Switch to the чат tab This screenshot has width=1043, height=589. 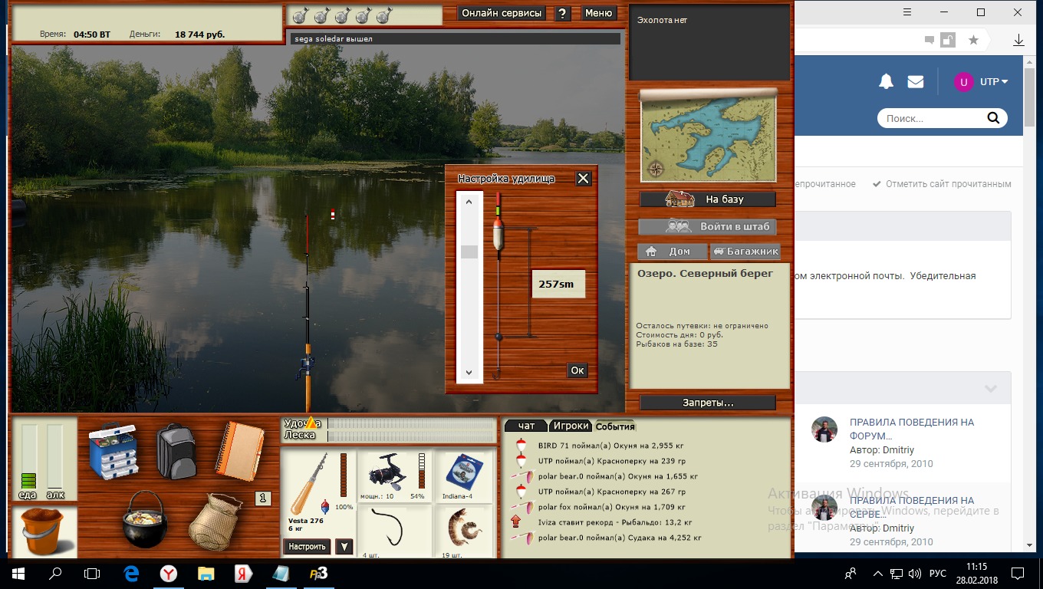526,426
